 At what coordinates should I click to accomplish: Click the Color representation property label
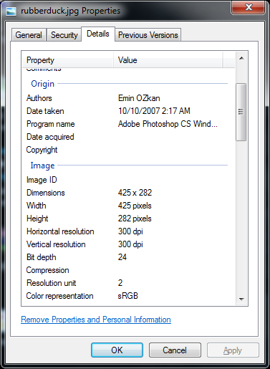click(59, 296)
